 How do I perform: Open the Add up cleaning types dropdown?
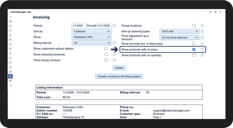(180, 31)
